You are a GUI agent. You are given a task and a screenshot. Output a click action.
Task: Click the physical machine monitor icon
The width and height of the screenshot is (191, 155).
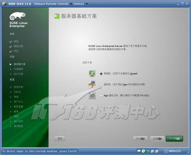click(x=92, y=73)
